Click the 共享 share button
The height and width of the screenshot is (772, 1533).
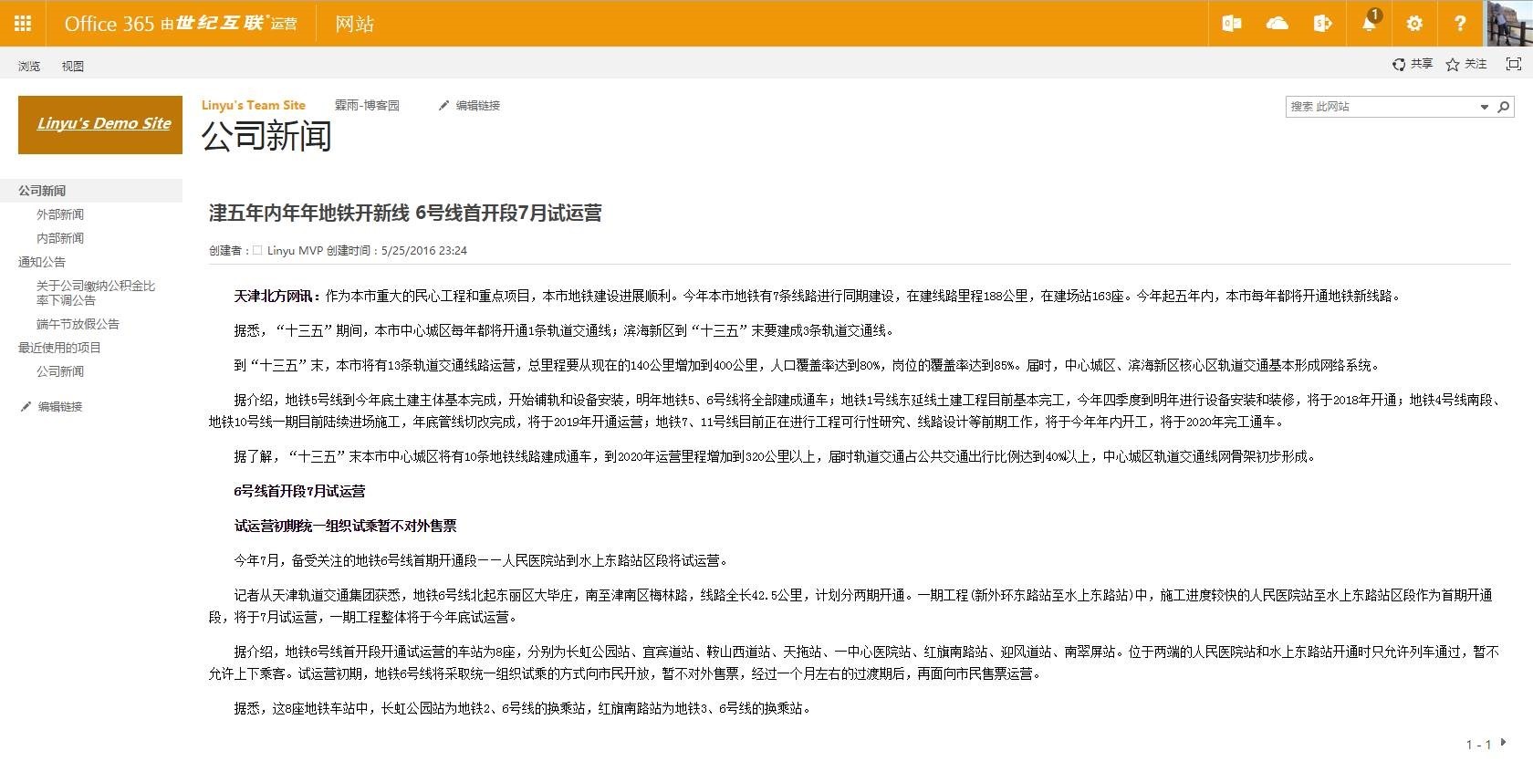point(1413,64)
